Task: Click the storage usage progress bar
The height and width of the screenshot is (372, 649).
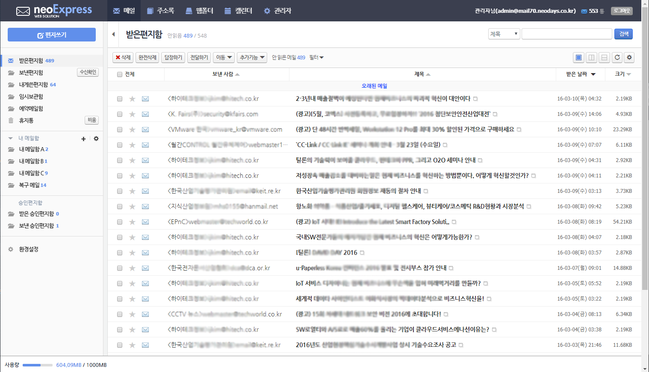Action: coord(38,365)
